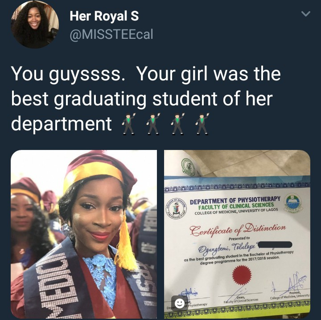Image resolution: width=321 pixels, height=320 pixels.
Task: Click the "Certificate of Distinction" heading
Action: coord(238,229)
